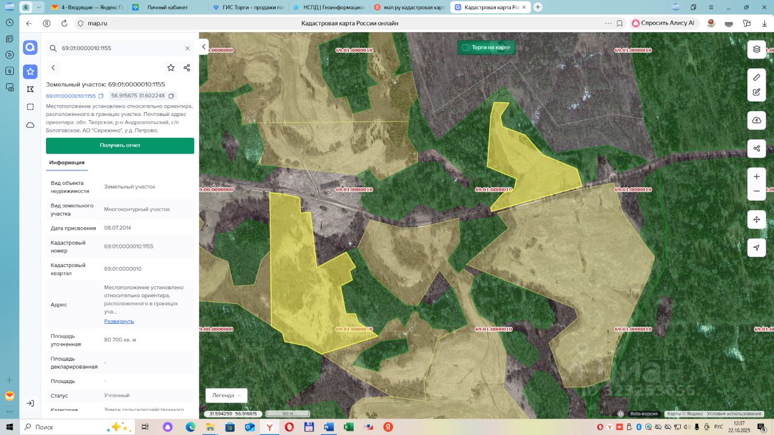Collapse the left information sidebar

tap(204, 47)
